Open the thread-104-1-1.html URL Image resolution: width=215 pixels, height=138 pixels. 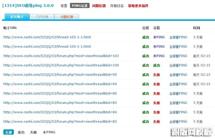[47, 47]
